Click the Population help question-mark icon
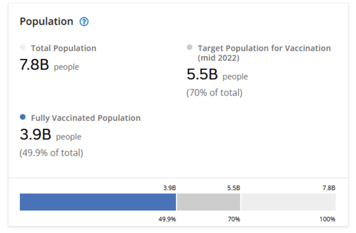The height and width of the screenshot is (233, 356). 84,22
